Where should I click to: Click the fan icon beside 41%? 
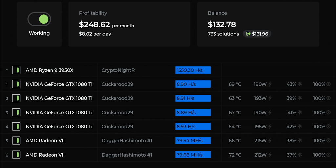(300, 113)
